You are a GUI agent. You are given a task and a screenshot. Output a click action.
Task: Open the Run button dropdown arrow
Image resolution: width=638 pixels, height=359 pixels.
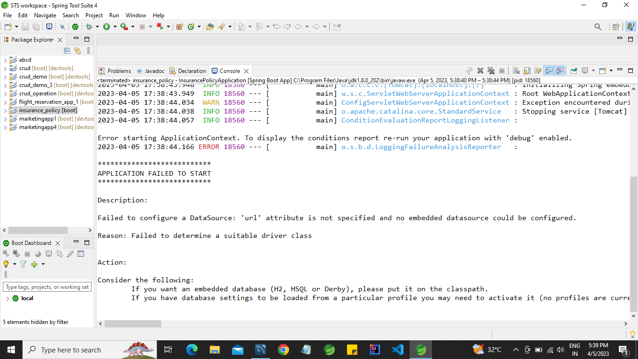[x=115, y=27]
